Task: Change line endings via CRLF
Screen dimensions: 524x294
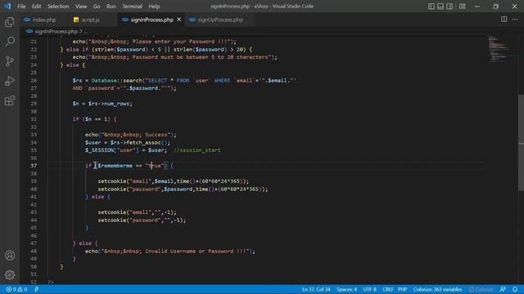Action: pos(387,289)
